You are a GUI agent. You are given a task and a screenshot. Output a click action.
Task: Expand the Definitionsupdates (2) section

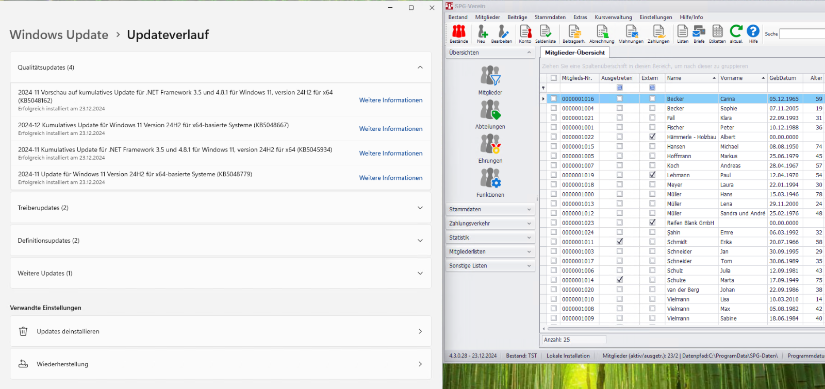click(420, 241)
